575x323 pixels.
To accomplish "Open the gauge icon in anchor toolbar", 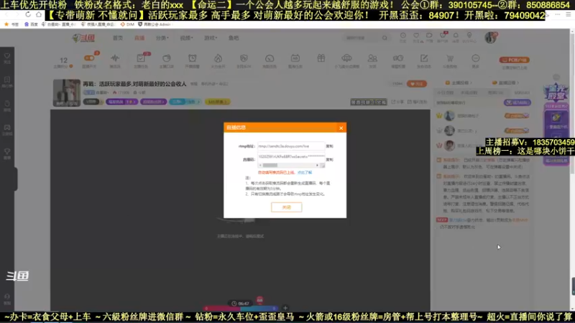I will coord(270,58).
